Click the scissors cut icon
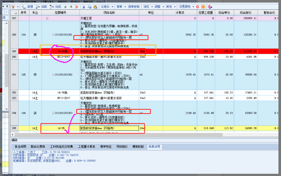 (x=84, y=7)
